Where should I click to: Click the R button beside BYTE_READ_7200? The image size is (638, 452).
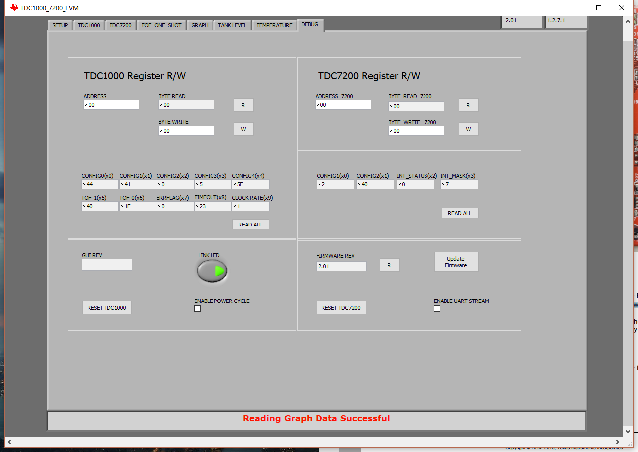(468, 105)
